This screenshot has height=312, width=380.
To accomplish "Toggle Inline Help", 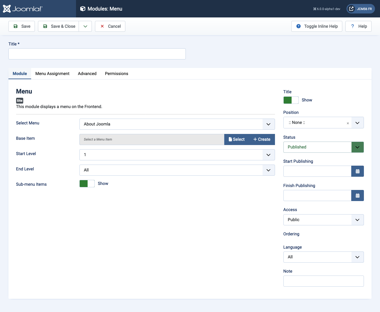I will point(317,26).
